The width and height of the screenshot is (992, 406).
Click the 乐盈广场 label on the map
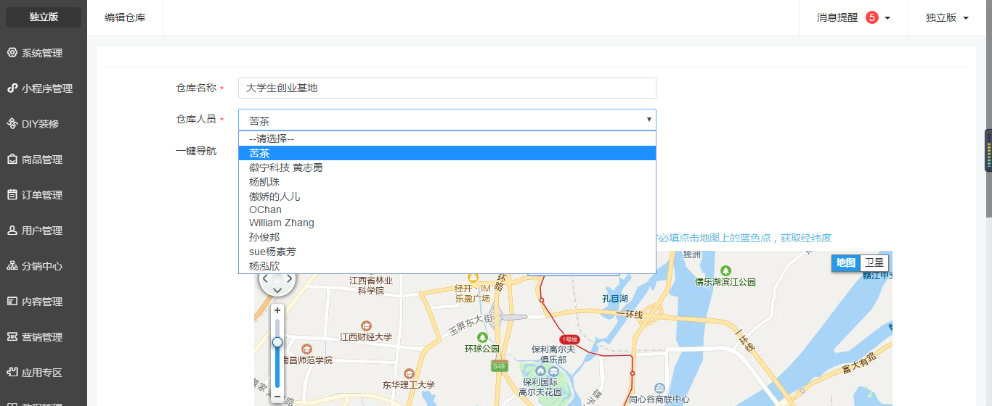(x=472, y=298)
